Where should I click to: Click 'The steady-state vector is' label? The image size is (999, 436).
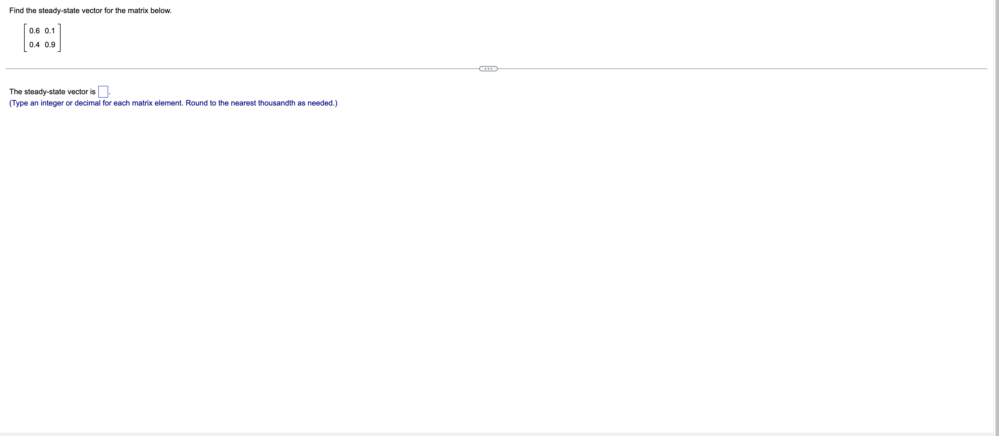click(52, 92)
